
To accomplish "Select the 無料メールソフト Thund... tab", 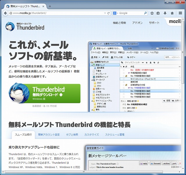I will click(x=25, y=6).
